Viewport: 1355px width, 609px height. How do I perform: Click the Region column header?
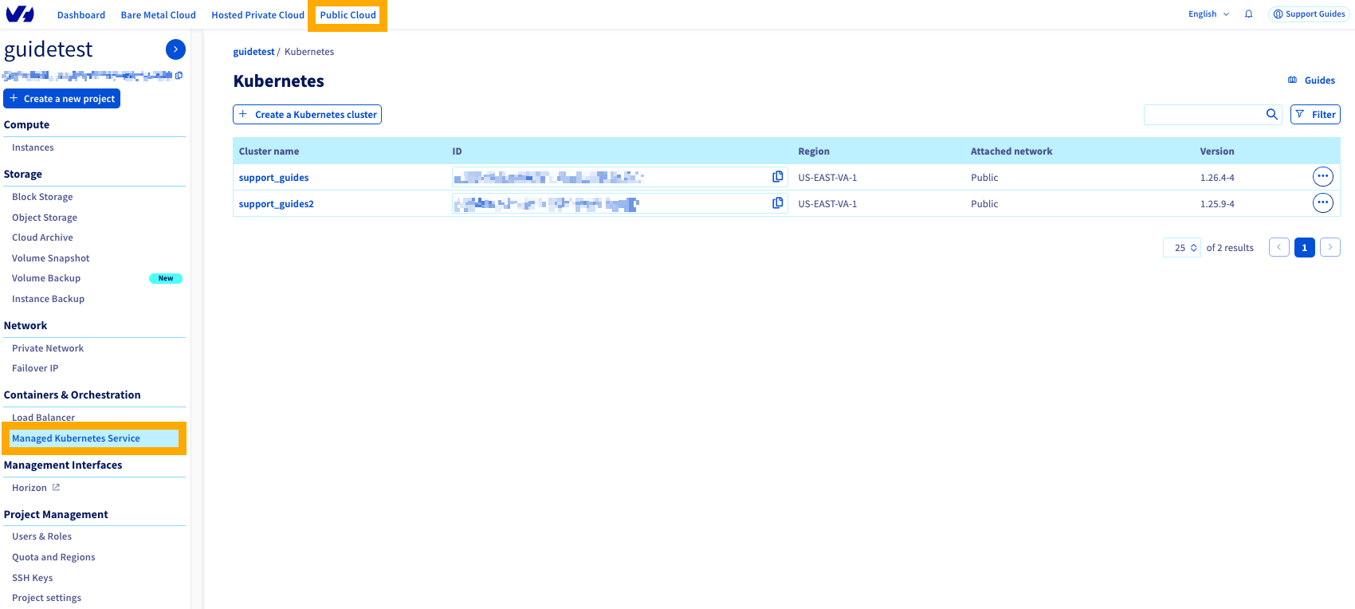coord(814,151)
